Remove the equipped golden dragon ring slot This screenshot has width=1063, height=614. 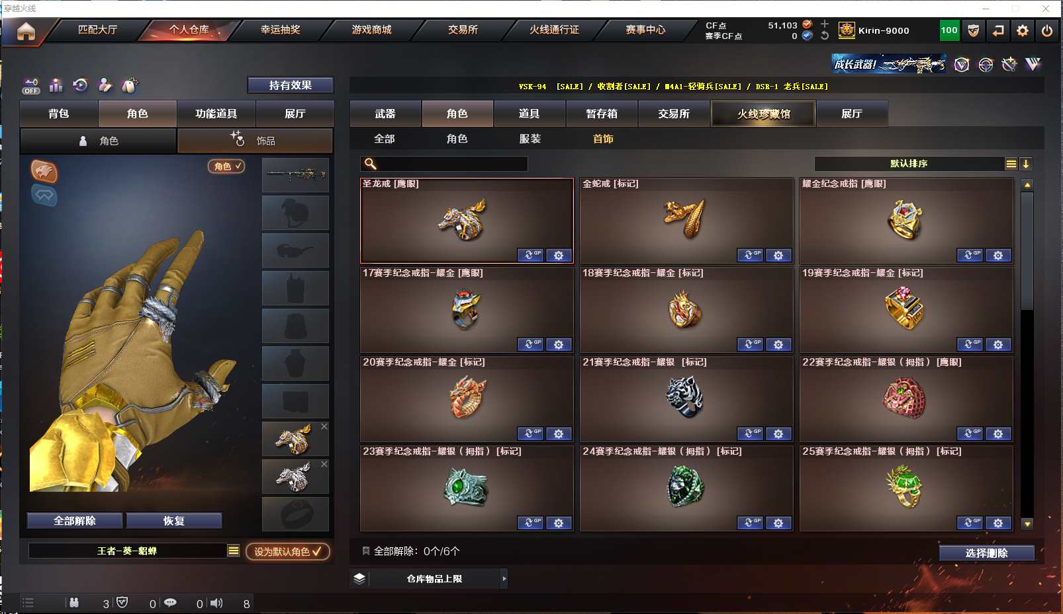[324, 426]
